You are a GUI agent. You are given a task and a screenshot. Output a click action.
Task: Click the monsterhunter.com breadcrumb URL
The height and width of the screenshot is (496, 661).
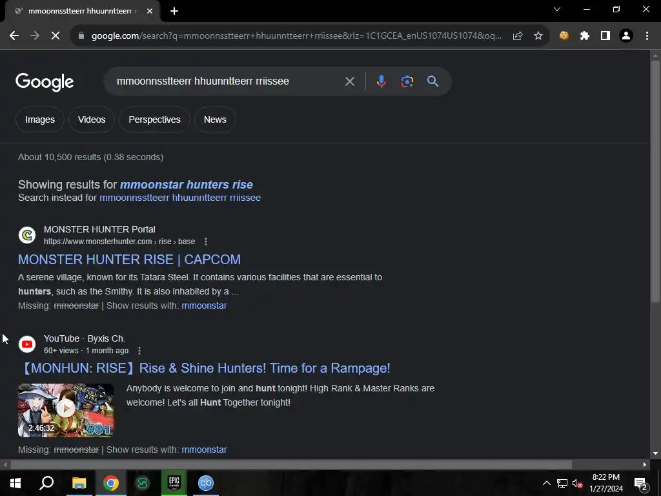pyautogui.click(x=119, y=242)
